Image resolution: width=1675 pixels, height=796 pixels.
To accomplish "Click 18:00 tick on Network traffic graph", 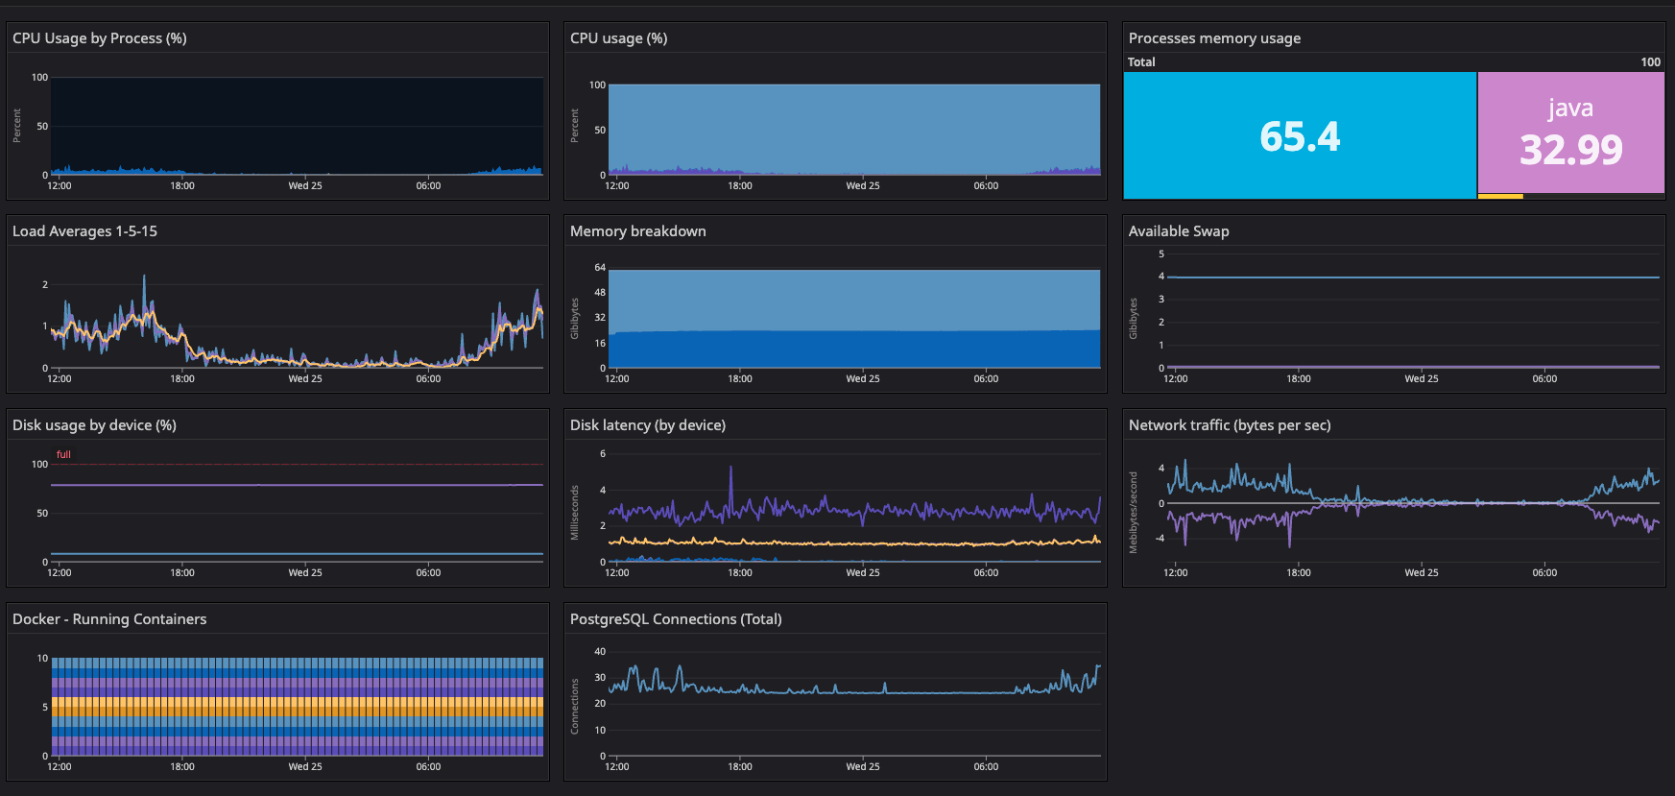I will click(1299, 572).
